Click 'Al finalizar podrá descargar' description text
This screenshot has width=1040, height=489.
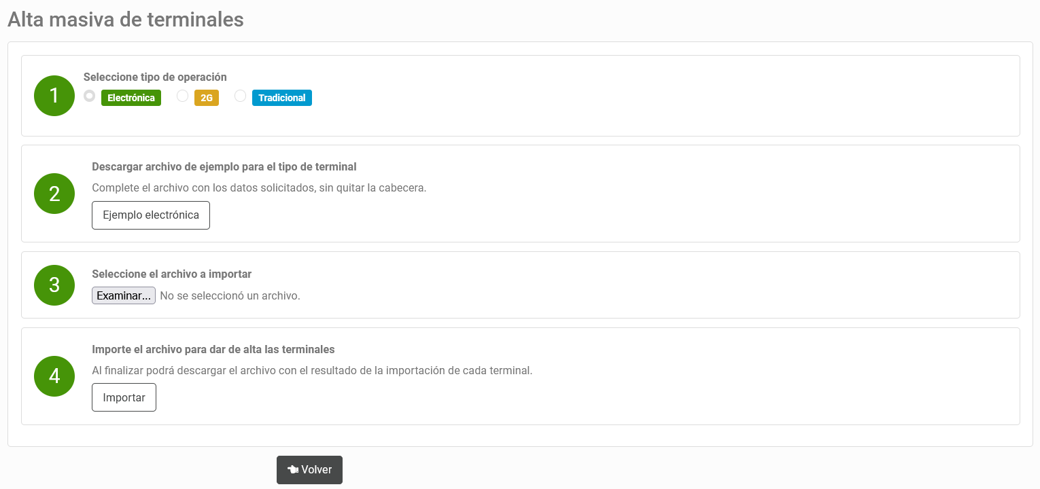pos(312,371)
